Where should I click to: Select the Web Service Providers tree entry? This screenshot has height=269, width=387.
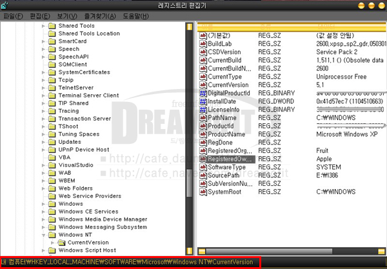tap(90, 196)
